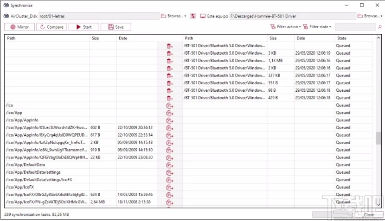Screen dimensions: 385x221
Task: Click copy action icon for /Ico row
Action: pos(169,106)
